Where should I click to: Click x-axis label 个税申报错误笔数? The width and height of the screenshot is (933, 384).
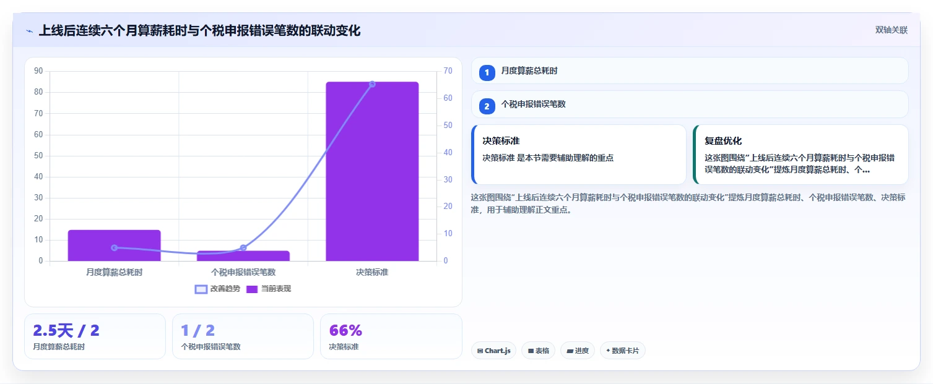pyautogui.click(x=243, y=271)
